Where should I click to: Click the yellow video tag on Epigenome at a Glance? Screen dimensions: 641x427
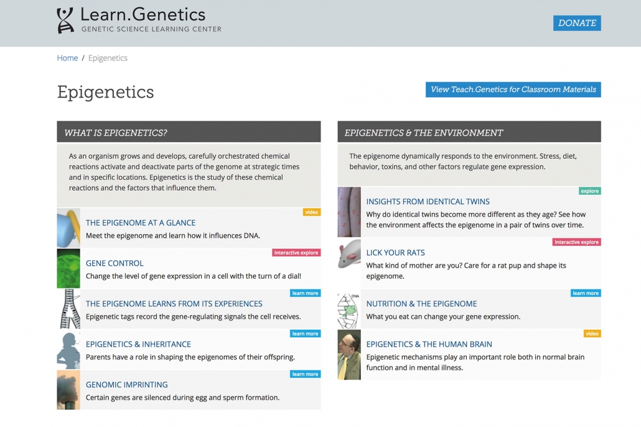point(312,212)
